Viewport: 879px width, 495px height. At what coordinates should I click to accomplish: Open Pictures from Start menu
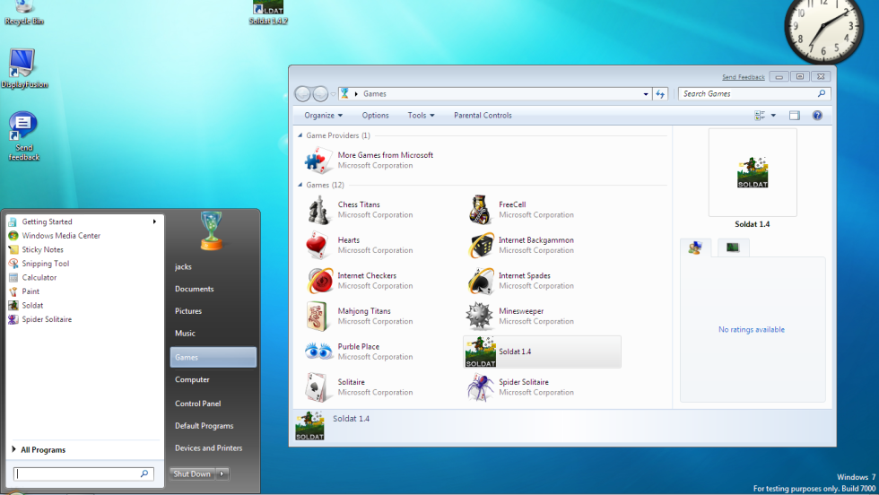click(x=188, y=311)
